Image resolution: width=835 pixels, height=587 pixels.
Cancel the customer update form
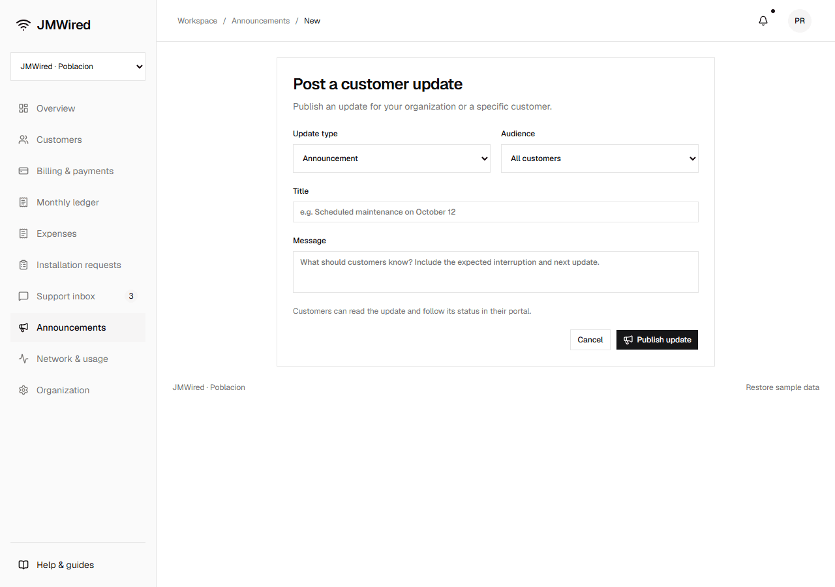[590, 340]
